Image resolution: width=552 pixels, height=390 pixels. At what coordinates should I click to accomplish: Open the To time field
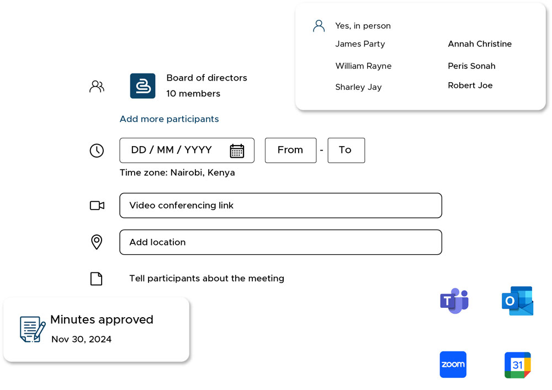click(346, 150)
